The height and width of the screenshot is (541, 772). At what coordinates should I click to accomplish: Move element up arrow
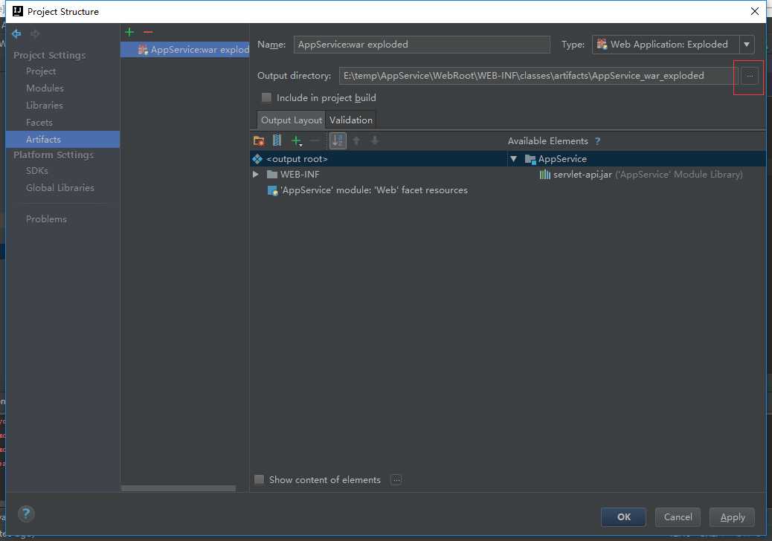click(x=356, y=140)
